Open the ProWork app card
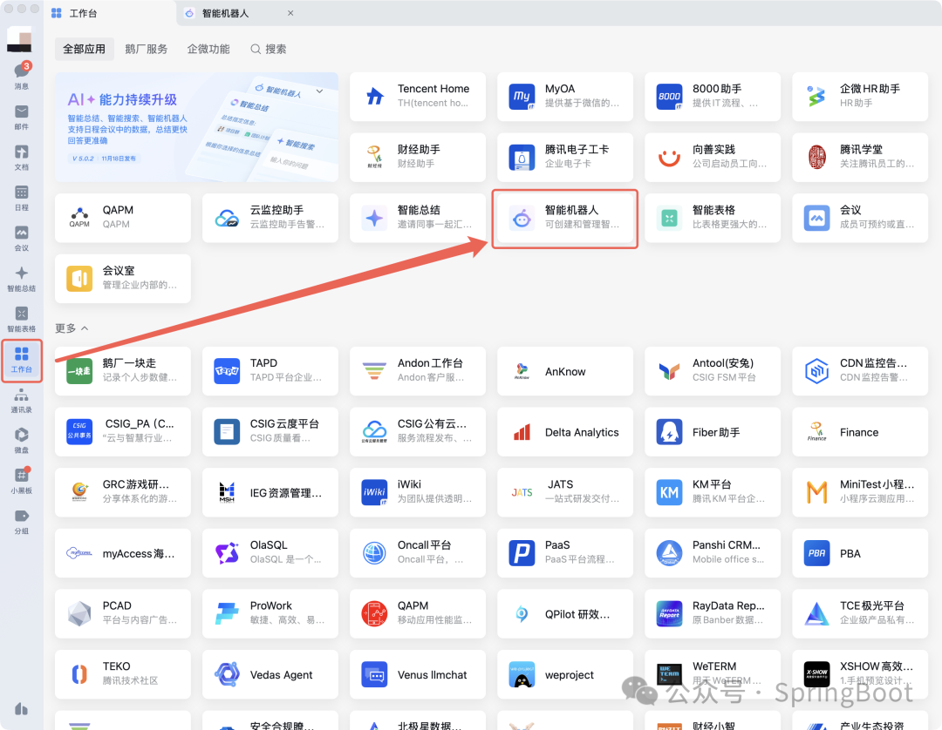942x730 pixels. (x=270, y=613)
